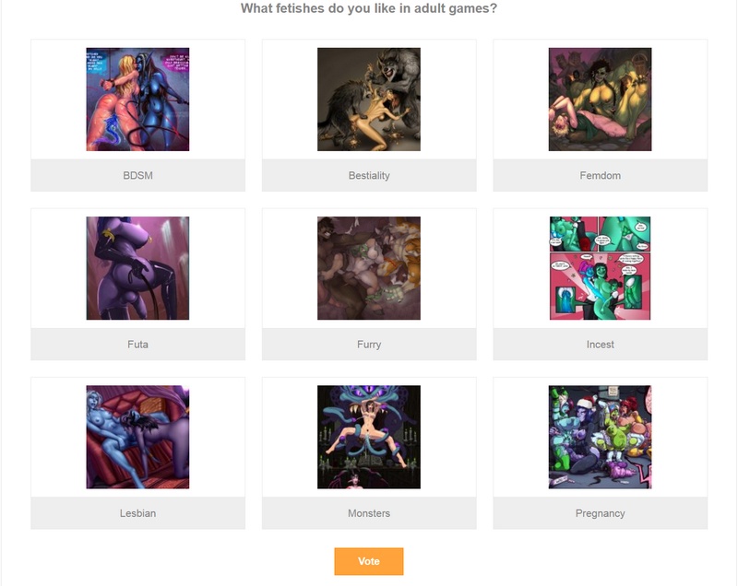Select the Pregnancy option thumbnail

tap(601, 437)
